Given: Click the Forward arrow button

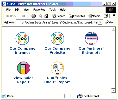Looking at the screenshot, I should tap(24, 16).
